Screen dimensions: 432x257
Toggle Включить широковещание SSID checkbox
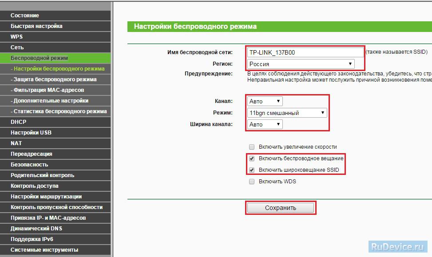point(252,170)
